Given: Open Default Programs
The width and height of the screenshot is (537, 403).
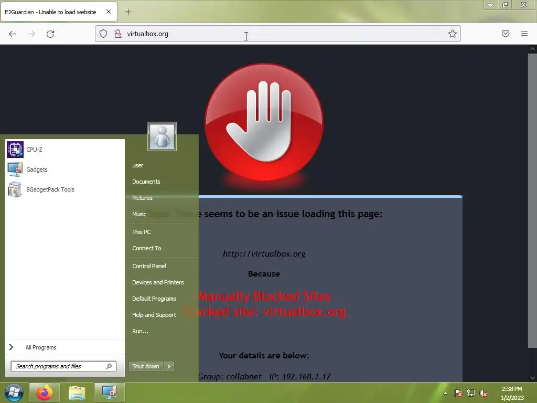Looking at the screenshot, I should click(154, 299).
